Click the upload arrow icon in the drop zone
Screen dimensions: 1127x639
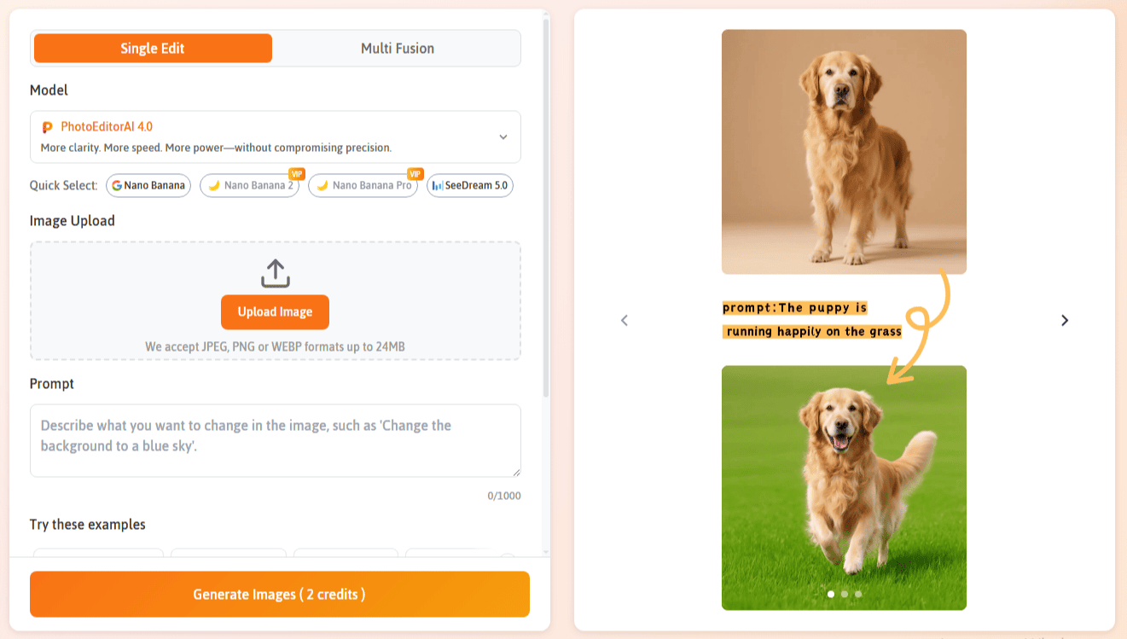click(275, 274)
